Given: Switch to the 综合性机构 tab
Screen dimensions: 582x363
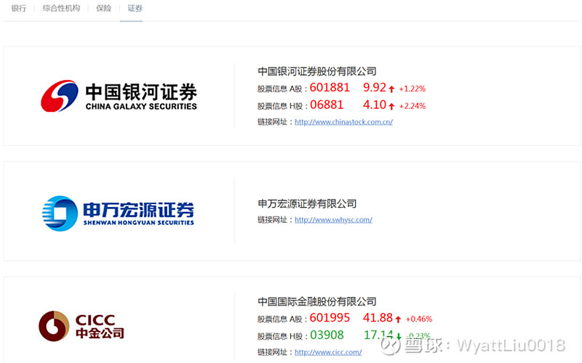Looking at the screenshot, I should (61, 8).
